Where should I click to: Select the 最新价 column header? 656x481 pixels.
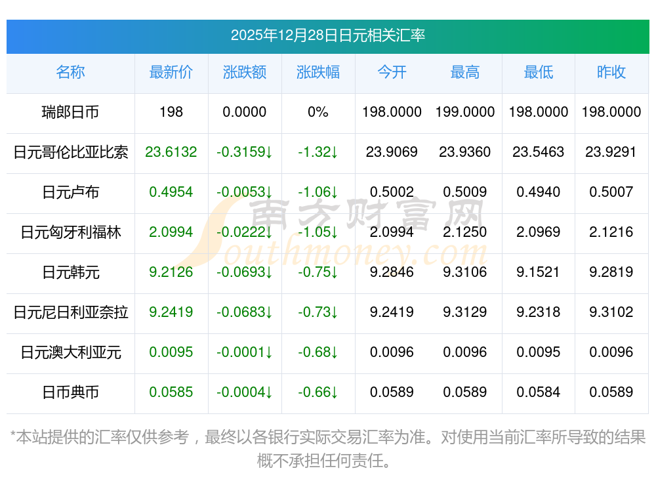[171, 72]
